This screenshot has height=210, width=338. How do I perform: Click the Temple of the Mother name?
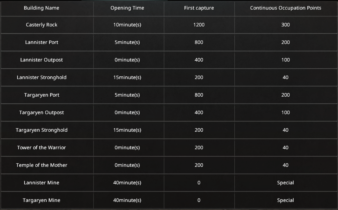coord(42,165)
